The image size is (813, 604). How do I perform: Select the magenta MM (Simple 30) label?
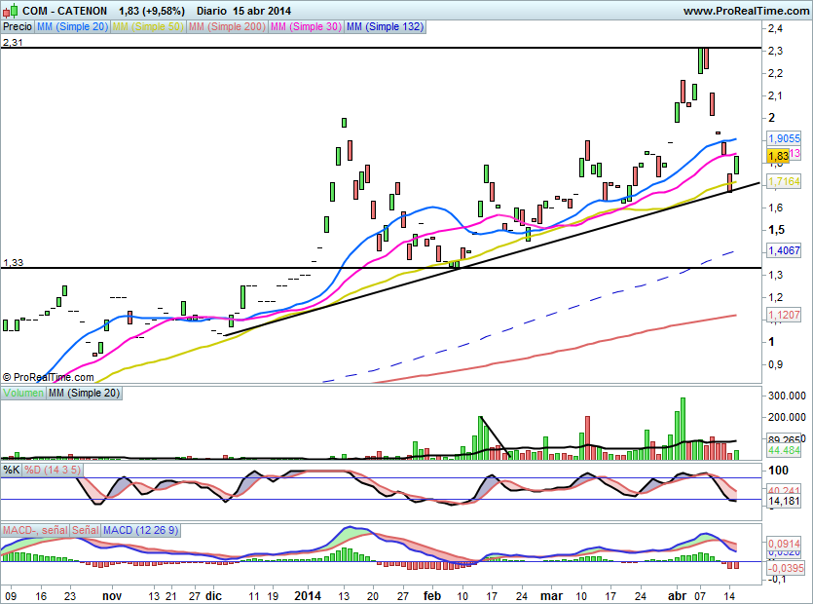[304, 27]
